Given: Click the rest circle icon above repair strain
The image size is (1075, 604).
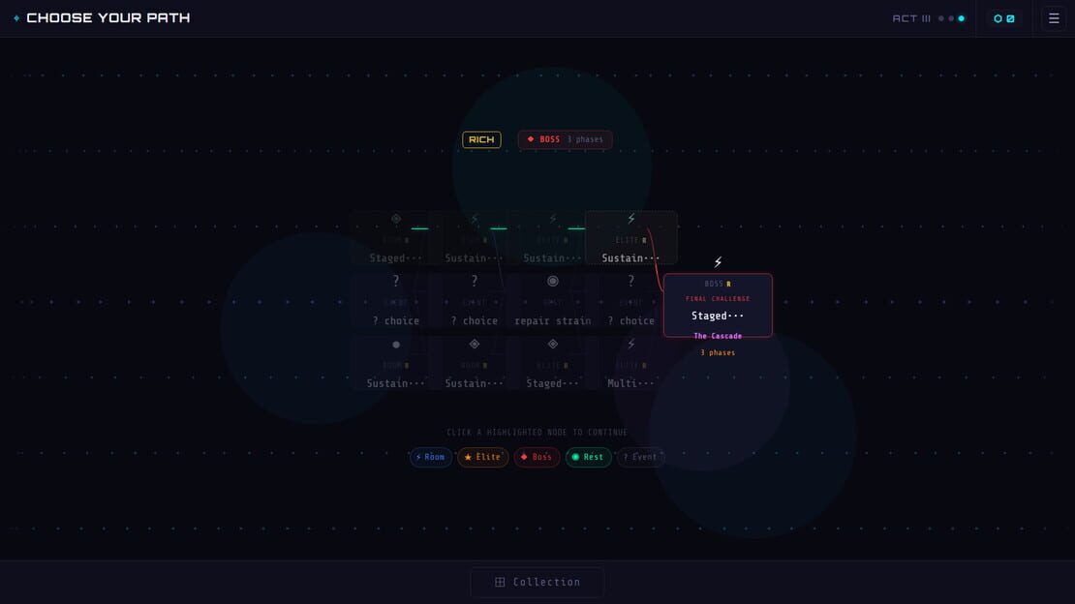Looking at the screenshot, I should point(553,281).
